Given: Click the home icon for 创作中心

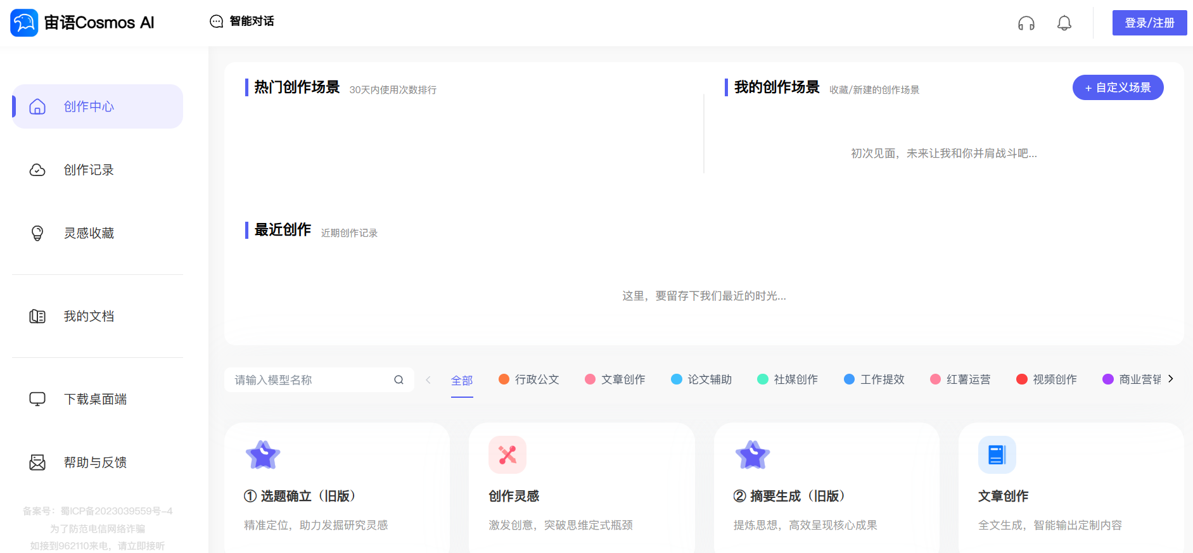Looking at the screenshot, I should (x=37, y=106).
